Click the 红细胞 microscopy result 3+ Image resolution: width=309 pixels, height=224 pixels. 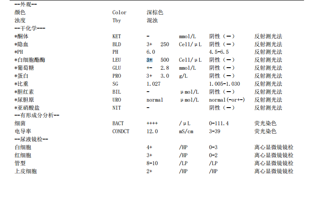point(149,155)
